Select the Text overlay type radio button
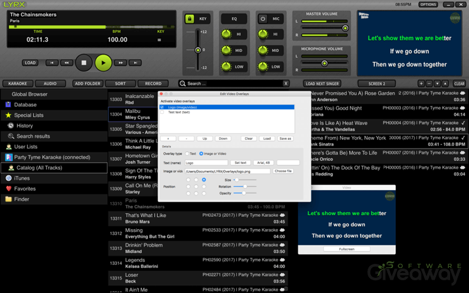Image resolution: width=469 pixels, height=293 pixels. pyautogui.click(x=187, y=154)
